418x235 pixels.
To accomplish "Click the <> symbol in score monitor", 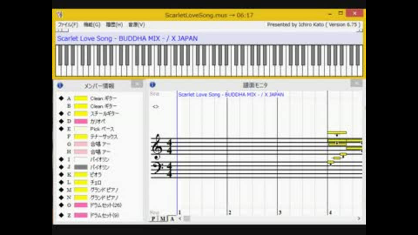I will (x=156, y=107).
